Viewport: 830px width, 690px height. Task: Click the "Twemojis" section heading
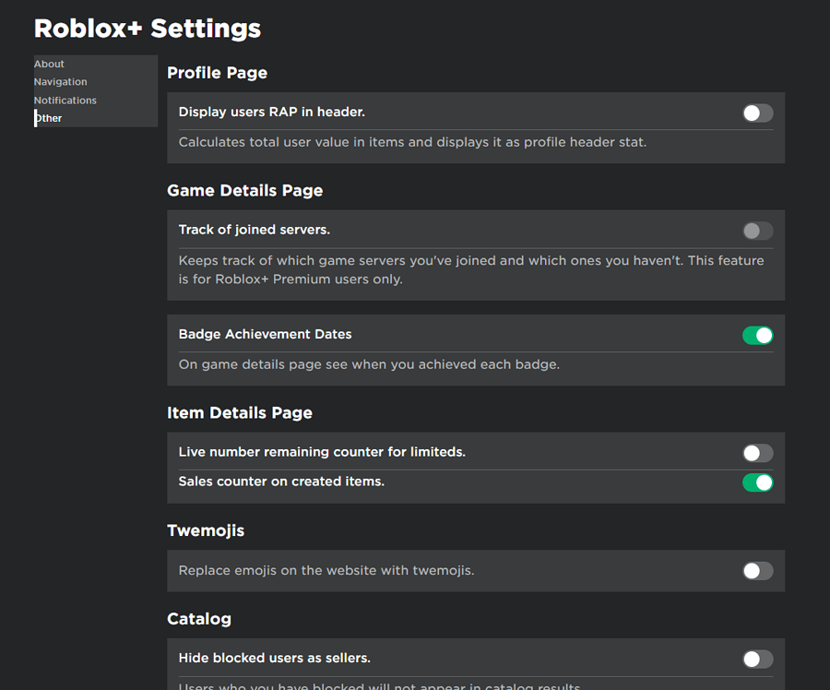pyautogui.click(x=205, y=530)
